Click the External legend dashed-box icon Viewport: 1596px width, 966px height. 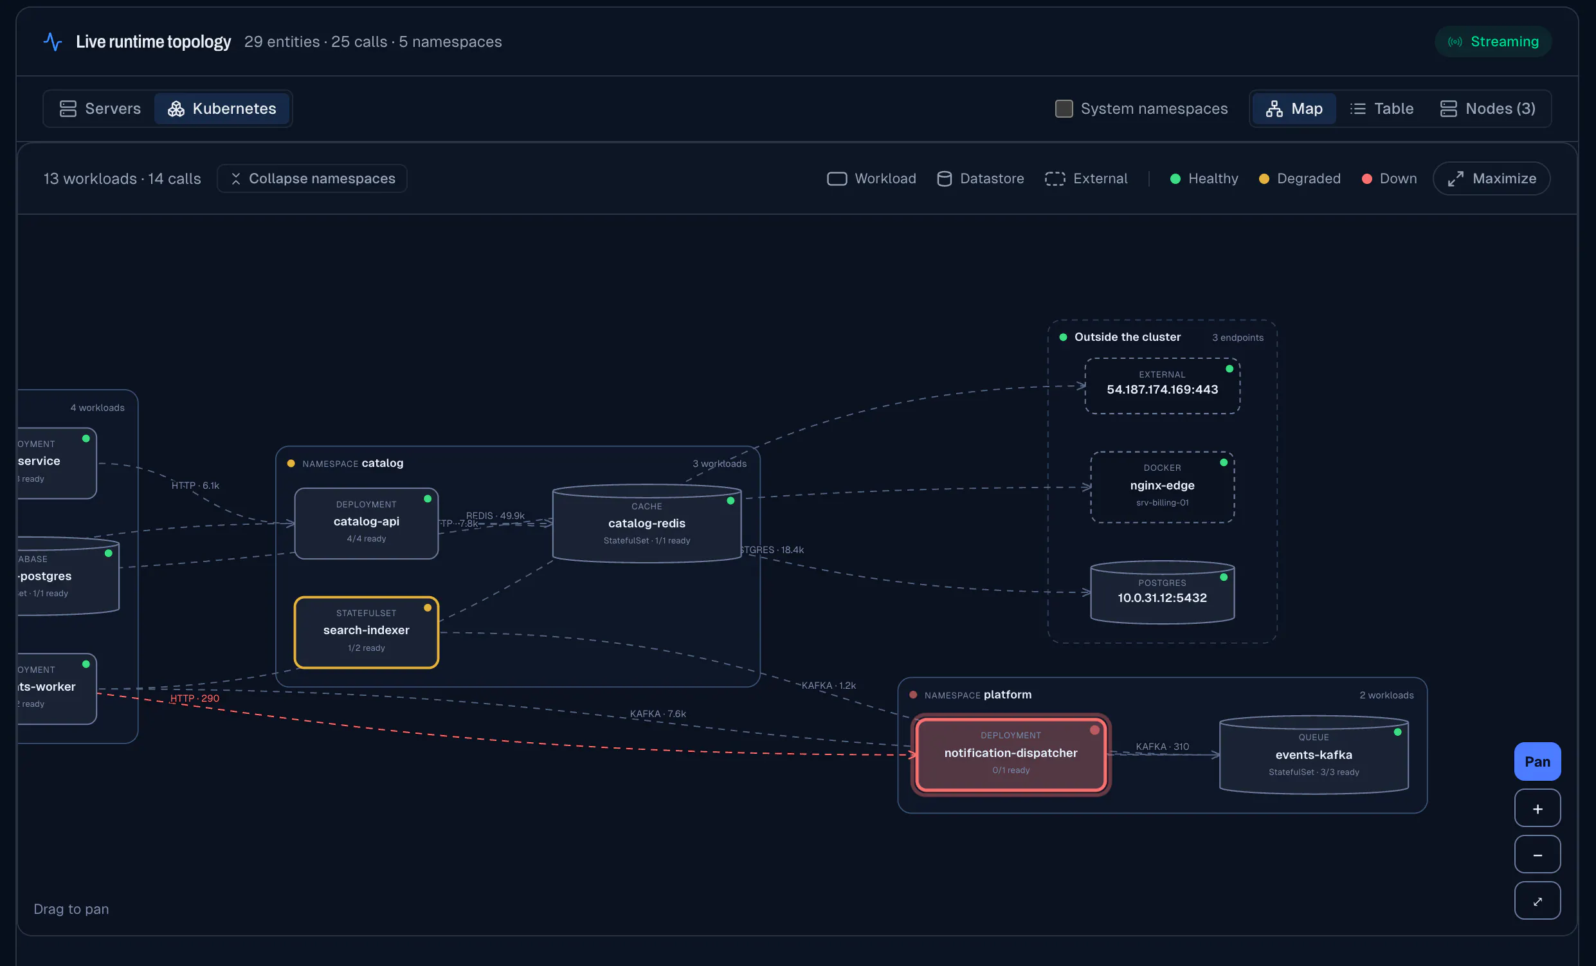point(1055,178)
